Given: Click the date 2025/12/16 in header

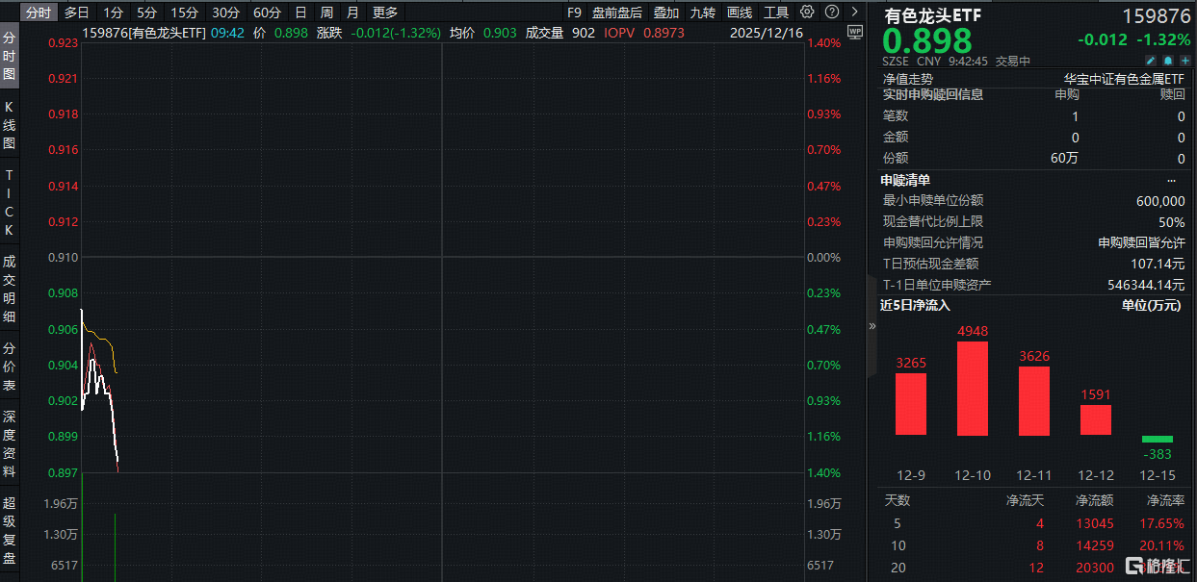Looking at the screenshot, I should (768, 32).
